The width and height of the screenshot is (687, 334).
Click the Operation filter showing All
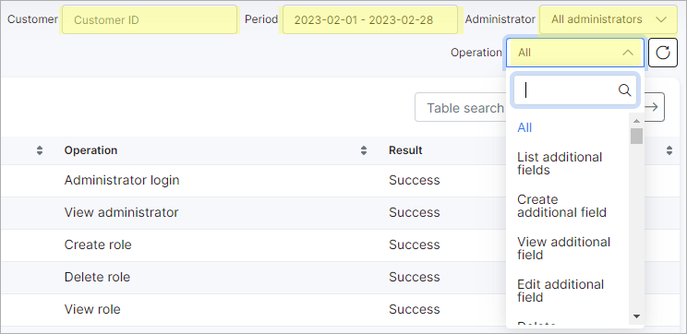coord(575,53)
